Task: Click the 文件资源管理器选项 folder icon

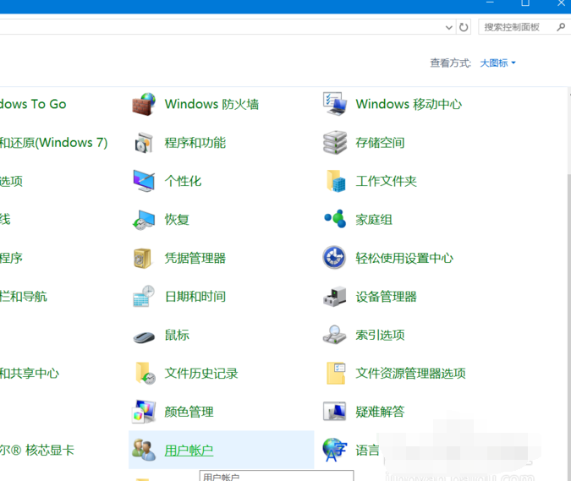Action: (336, 374)
